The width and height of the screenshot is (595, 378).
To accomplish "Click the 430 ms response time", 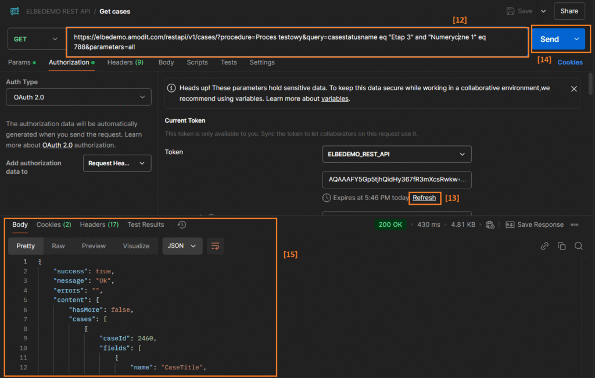I will (x=429, y=225).
